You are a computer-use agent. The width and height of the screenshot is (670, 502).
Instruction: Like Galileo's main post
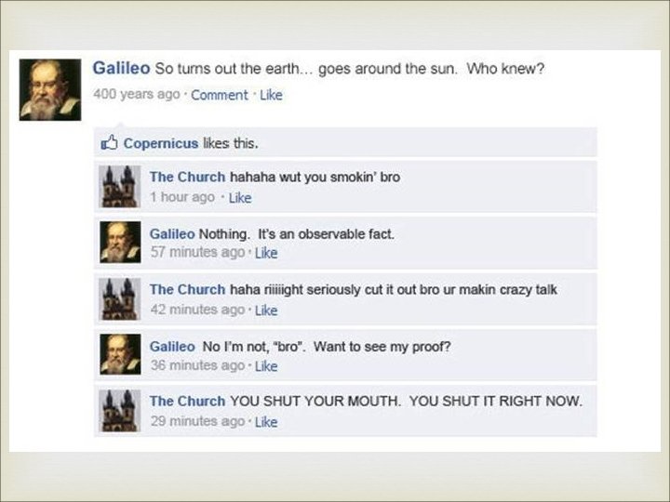pos(271,95)
